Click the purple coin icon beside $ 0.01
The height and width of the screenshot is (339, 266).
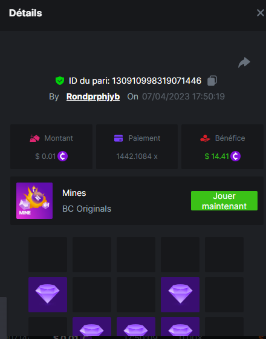point(62,156)
